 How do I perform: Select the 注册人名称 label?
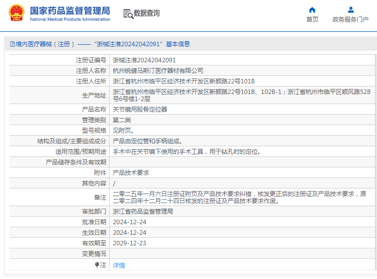[91, 71]
